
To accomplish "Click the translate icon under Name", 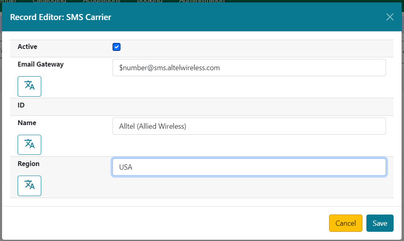I will [29, 145].
